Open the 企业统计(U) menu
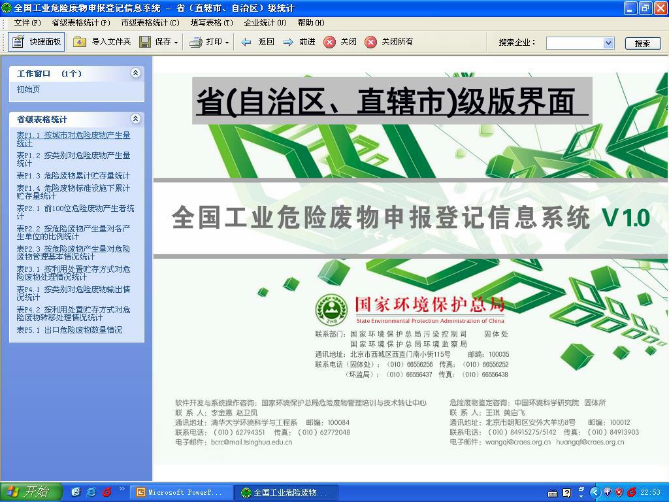The image size is (669, 502). click(265, 23)
